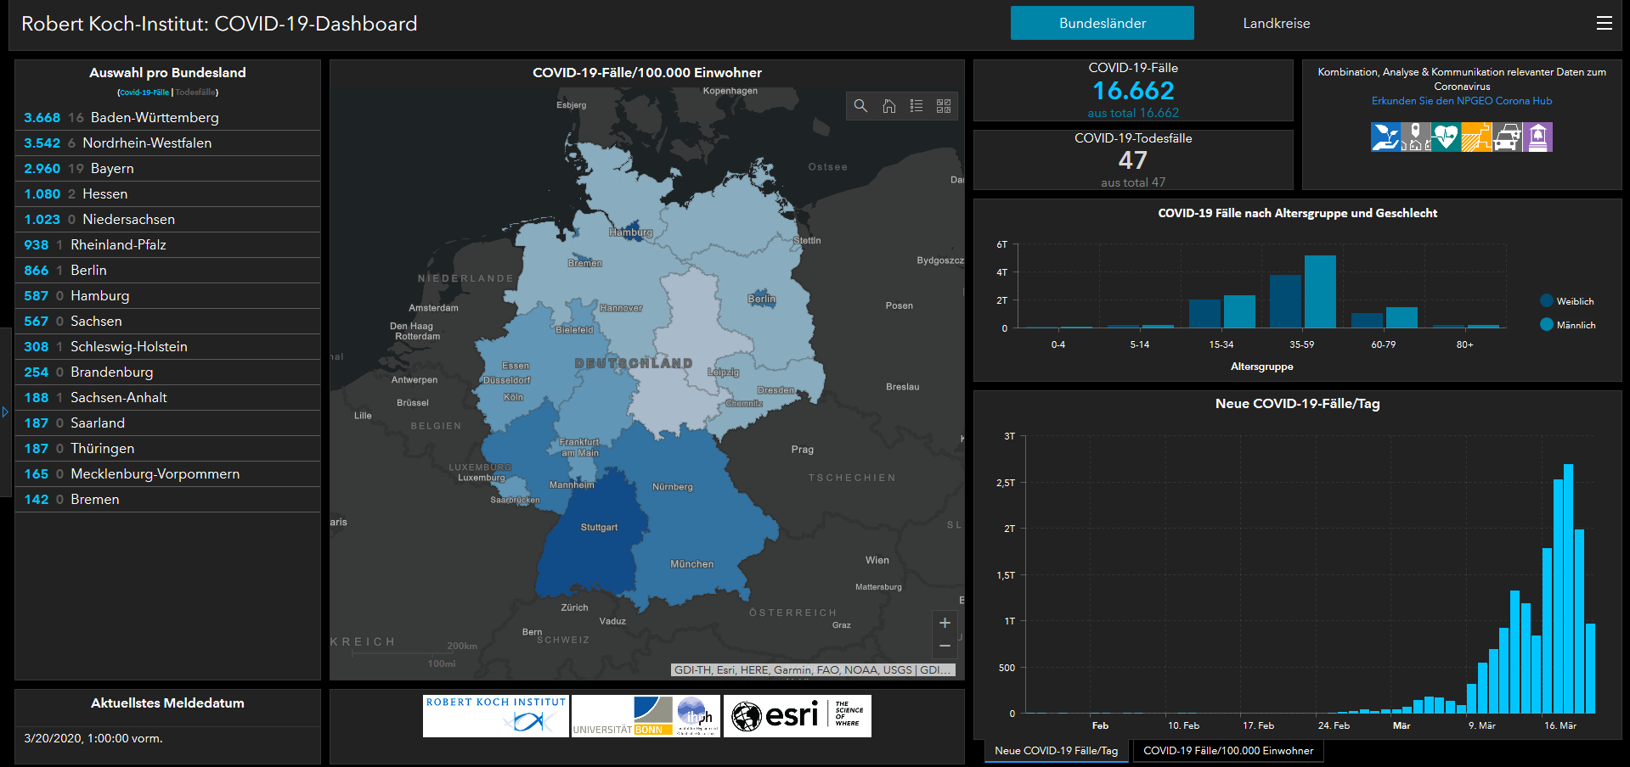Select Brandenburg in the list
Screen dimensions: 1630x767
tap(167, 372)
